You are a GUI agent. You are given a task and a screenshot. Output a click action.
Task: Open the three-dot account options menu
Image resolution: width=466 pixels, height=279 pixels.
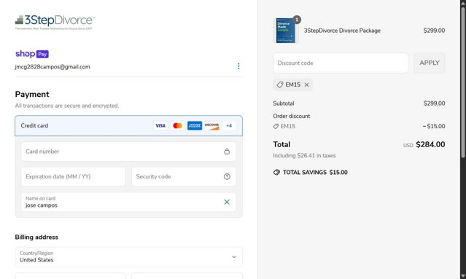(x=238, y=66)
